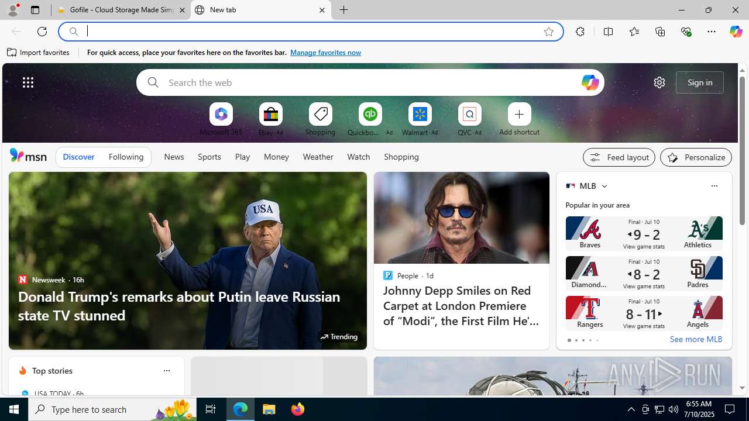749x421 pixels.
Task: Open Weather section
Action: (318, 157)
